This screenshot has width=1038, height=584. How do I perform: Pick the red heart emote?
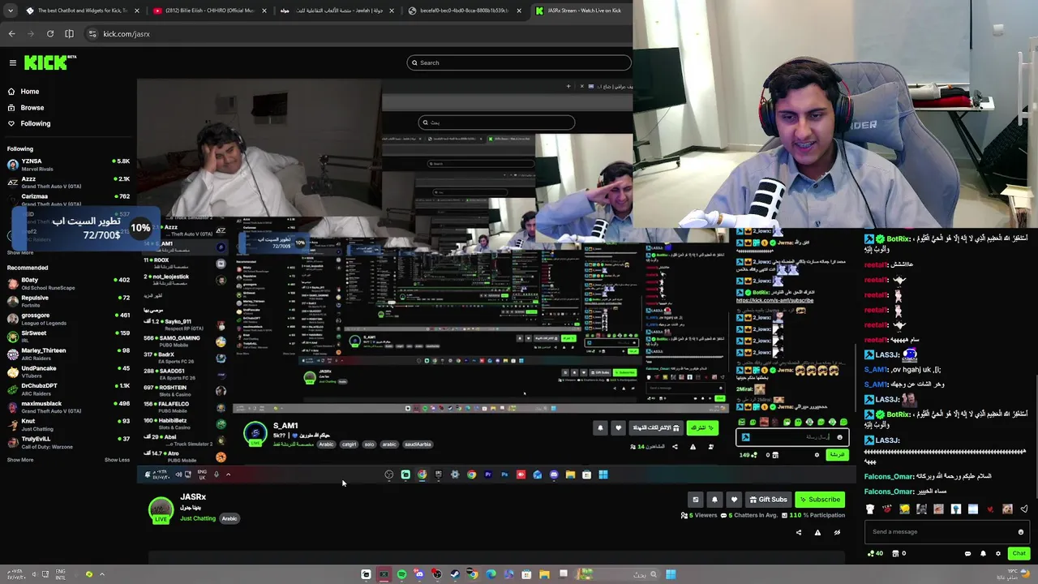pyautogui.click(x=990, y=509)
